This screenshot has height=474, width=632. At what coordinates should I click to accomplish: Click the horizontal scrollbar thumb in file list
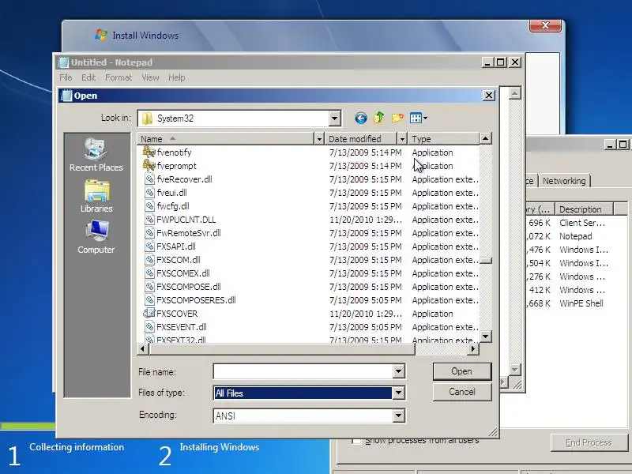click(x=281, y=348)
